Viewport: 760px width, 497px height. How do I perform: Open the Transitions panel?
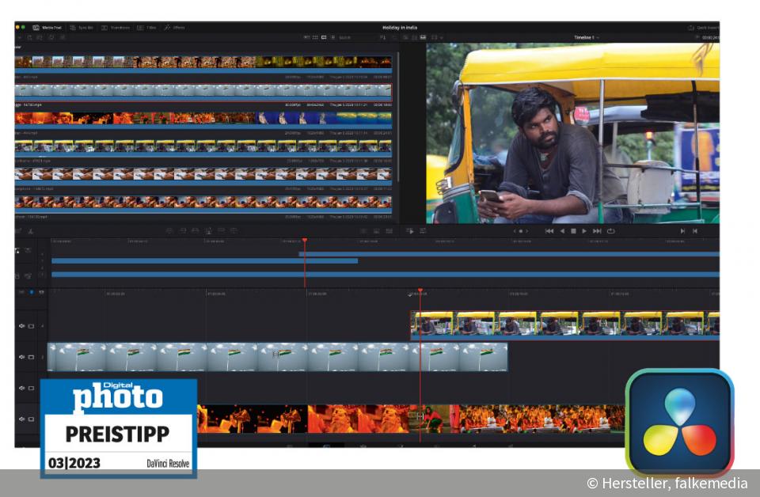pyautogui.click(x=116, y=27)
